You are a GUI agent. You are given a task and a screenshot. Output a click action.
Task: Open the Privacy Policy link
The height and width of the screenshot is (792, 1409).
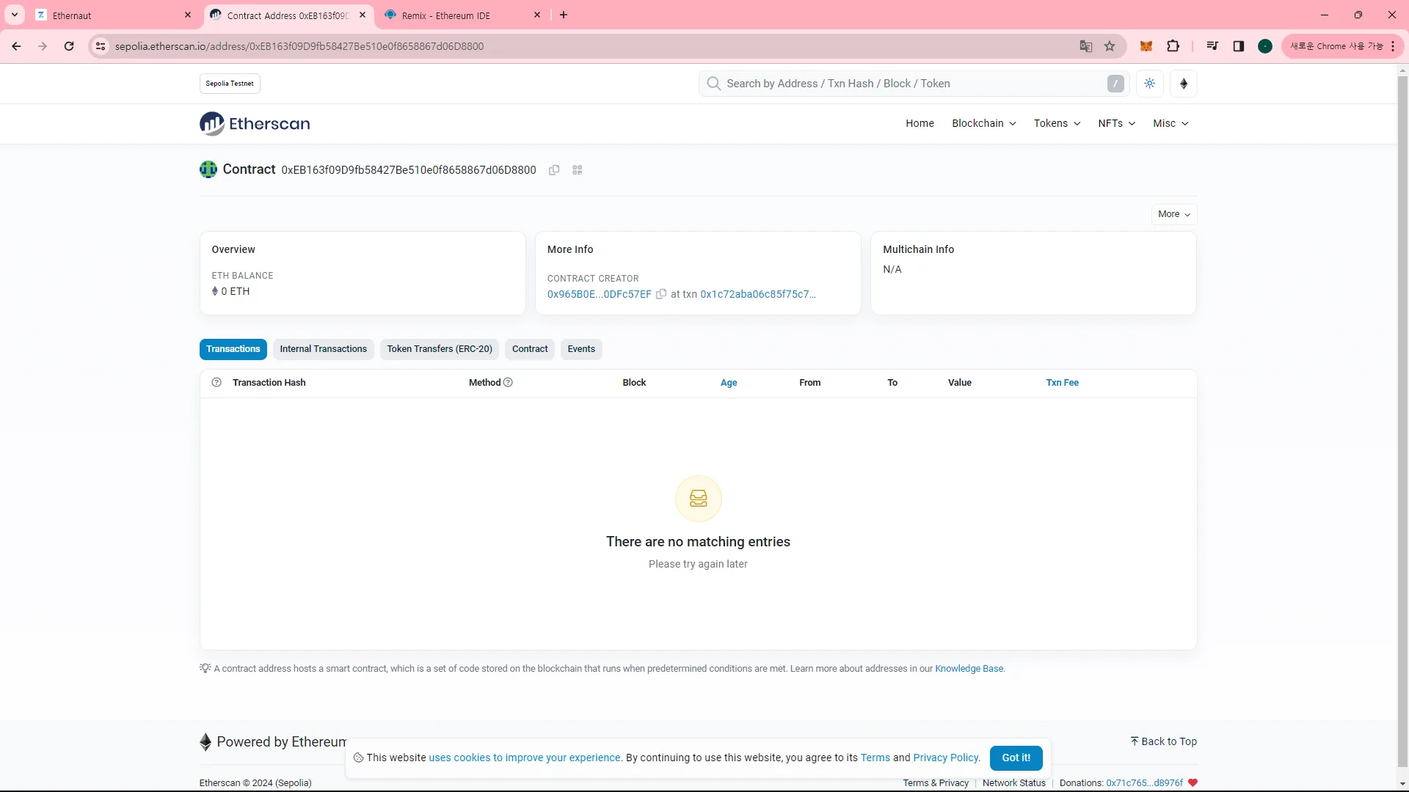coord(946,758)
